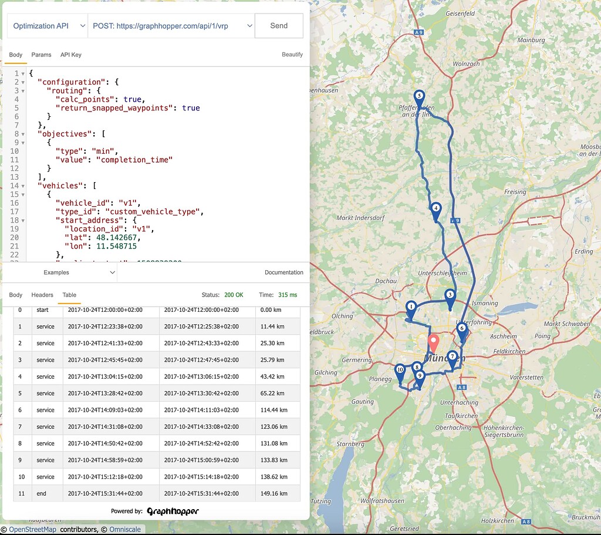Click waypoint marker 6 near Unterföhring
The image size is (601, 535).
coord(462,329)
